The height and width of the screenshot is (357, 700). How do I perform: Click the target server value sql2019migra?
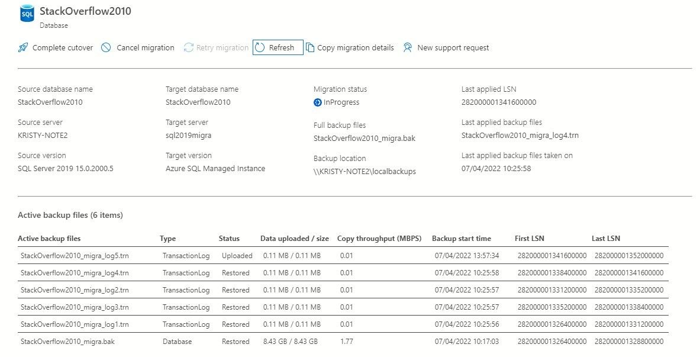(188, 135)
